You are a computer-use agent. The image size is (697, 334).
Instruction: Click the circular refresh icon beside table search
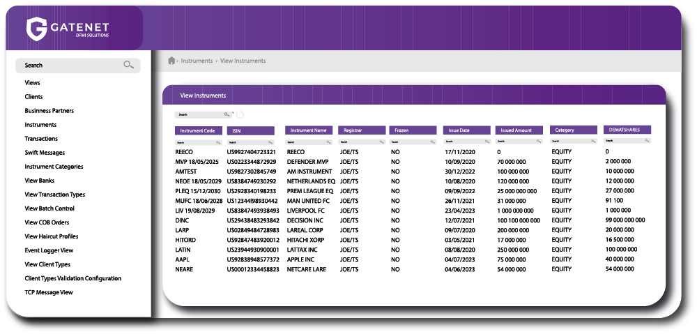240,114
